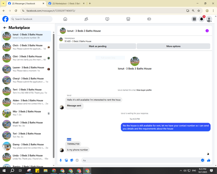
Task: Select Ionut conversation in the sidebar list
Action: [x=26, y=36]
